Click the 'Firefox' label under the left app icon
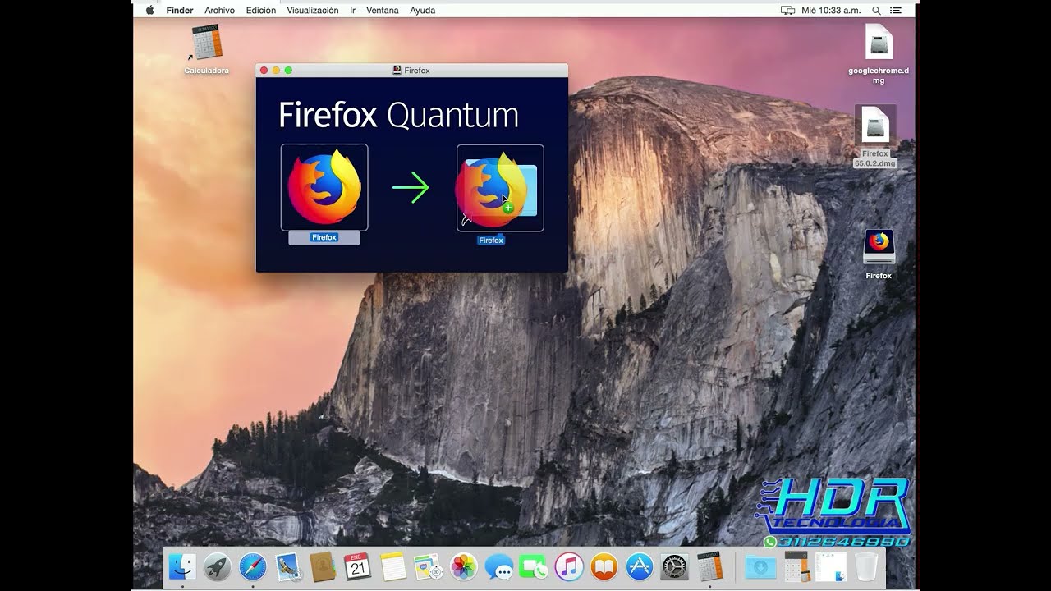The height and width of the screenshot is (591, 1051). (x=324, y=238)
